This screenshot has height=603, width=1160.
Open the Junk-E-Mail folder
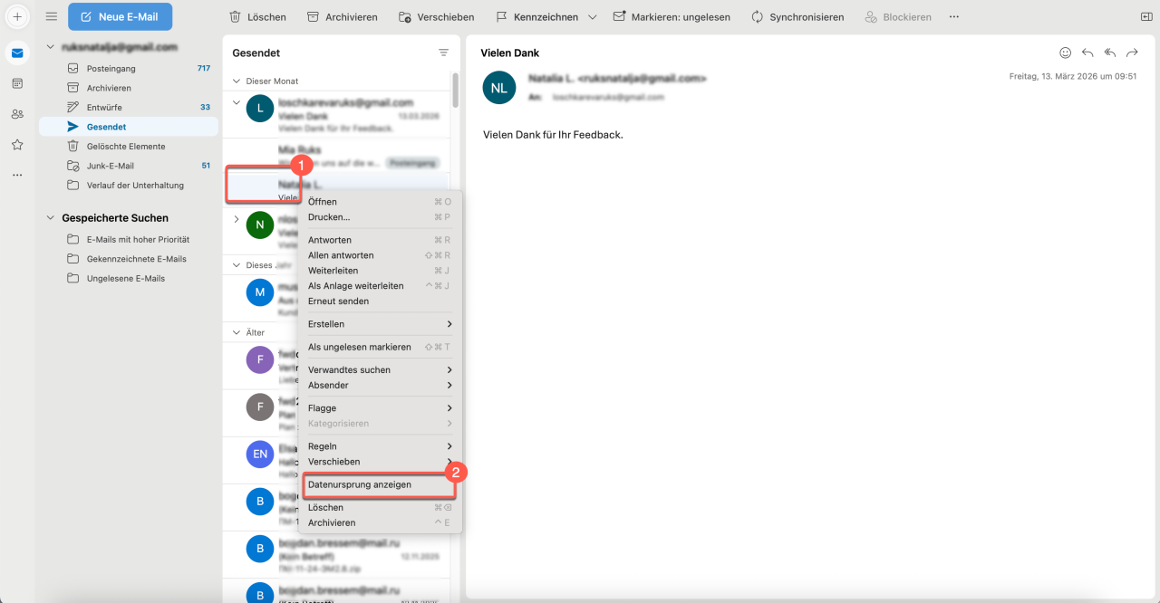coord(129,166)
